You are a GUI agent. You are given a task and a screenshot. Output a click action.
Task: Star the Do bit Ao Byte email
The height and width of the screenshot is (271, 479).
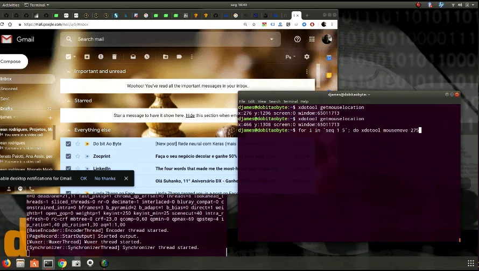click(78, 144)
